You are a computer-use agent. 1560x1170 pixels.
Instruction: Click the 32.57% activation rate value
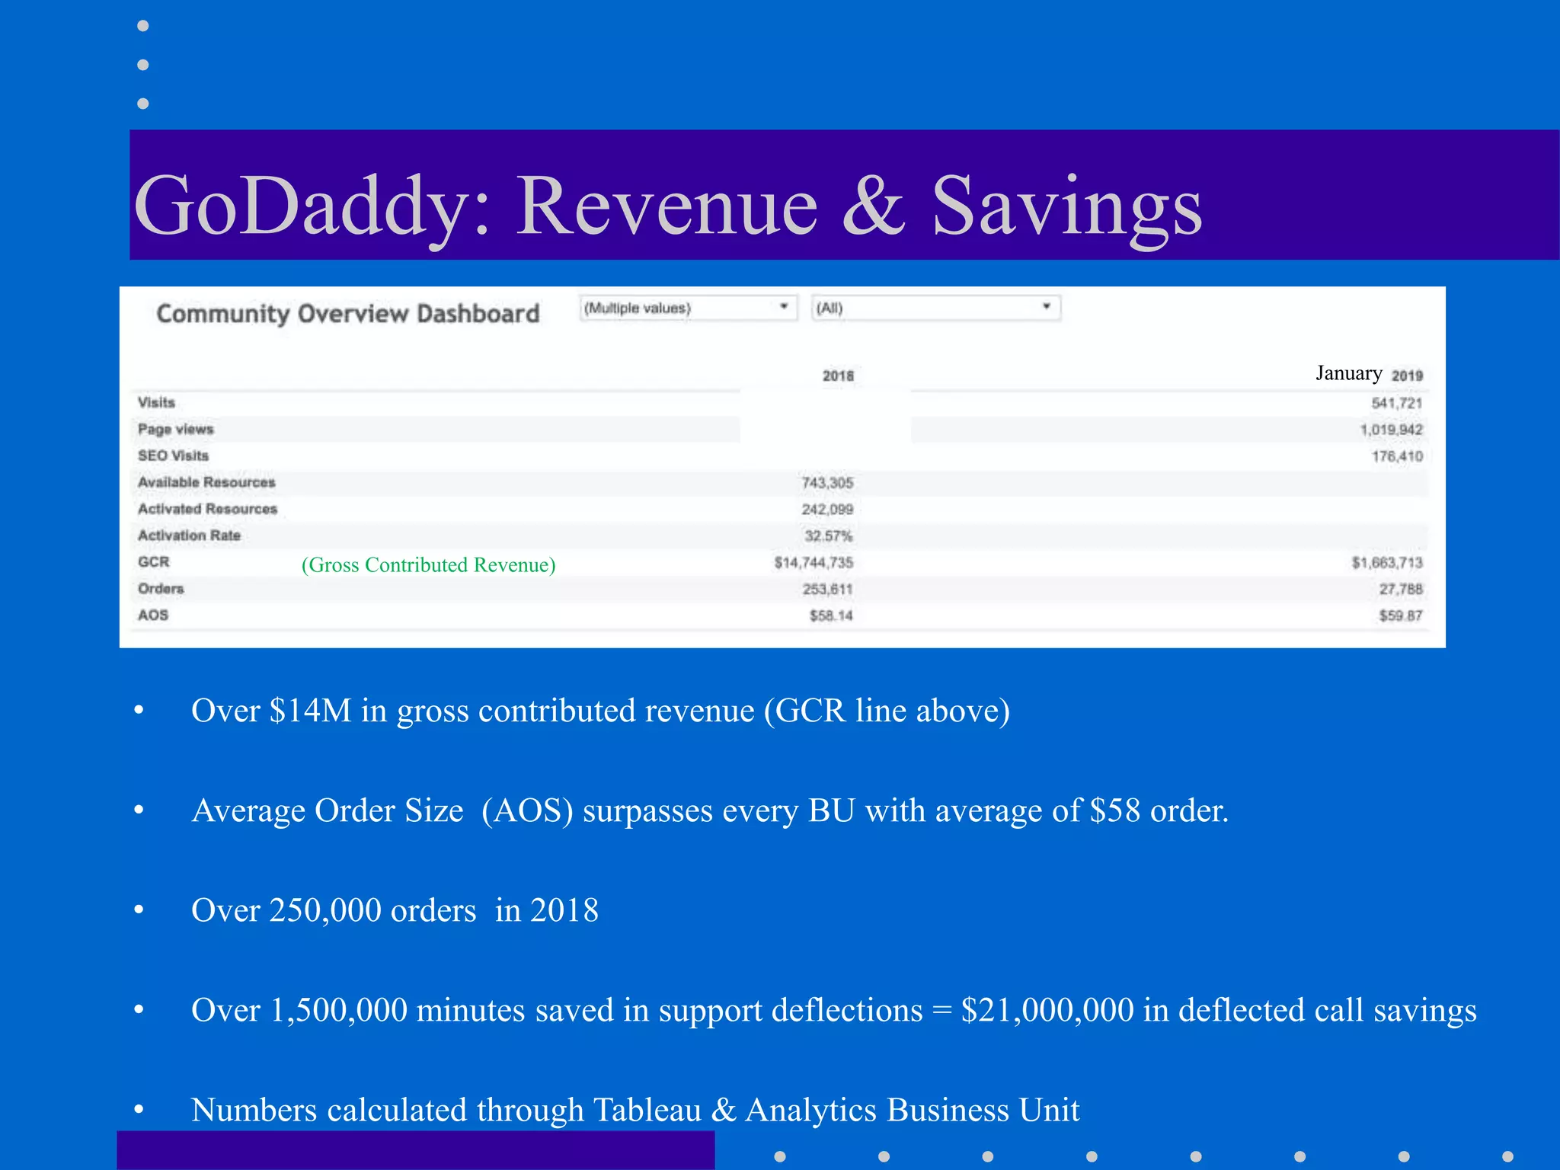[x=829, y=536]
